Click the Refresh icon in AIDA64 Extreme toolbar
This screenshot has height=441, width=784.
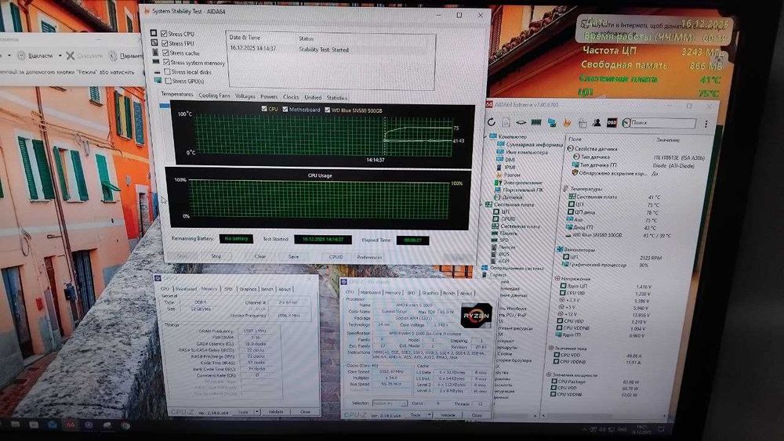pos(492,122)
